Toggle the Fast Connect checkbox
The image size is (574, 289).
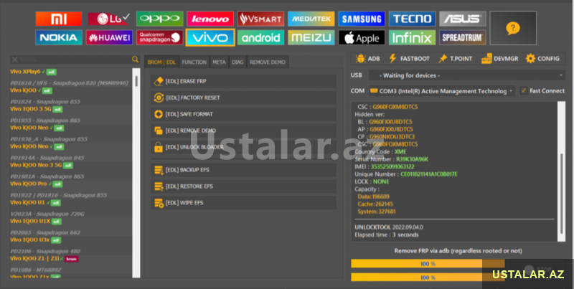(524, 91)
